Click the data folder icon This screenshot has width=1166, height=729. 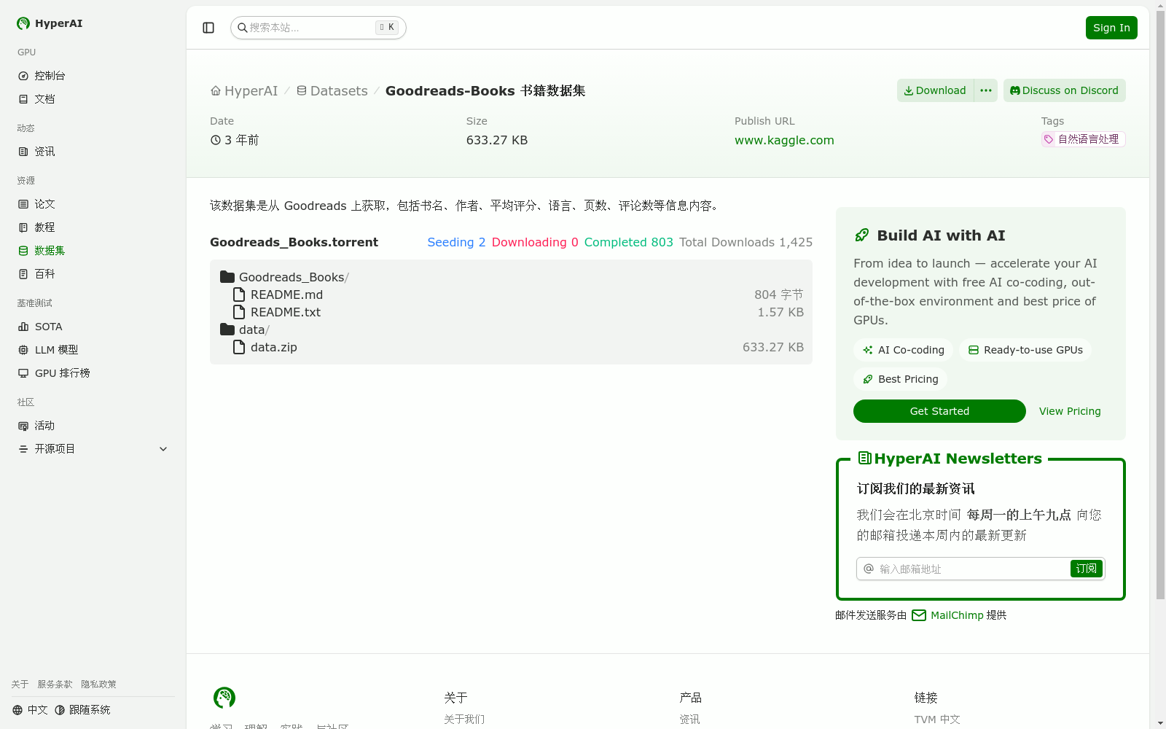[227, 330]
